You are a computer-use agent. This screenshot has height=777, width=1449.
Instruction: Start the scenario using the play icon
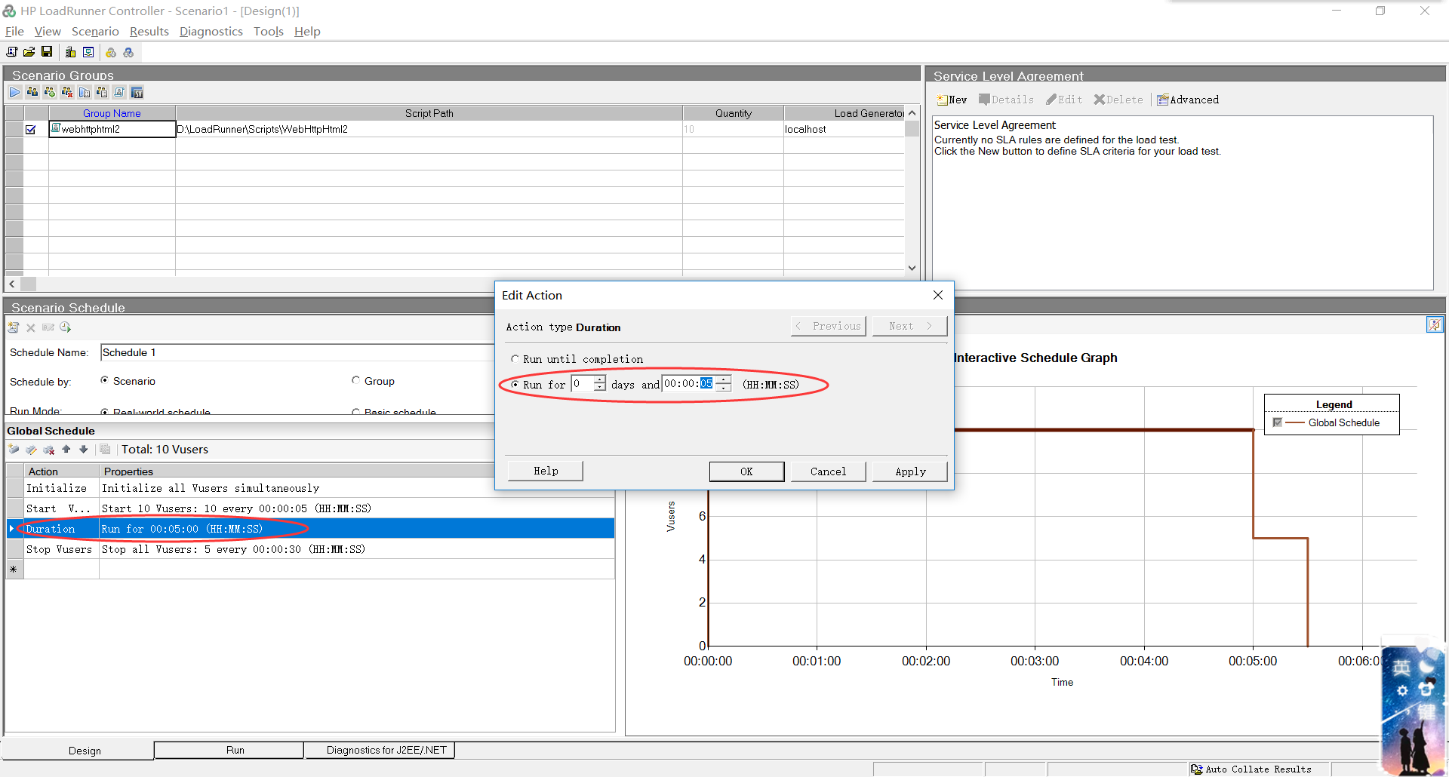(x=15, y=92)
